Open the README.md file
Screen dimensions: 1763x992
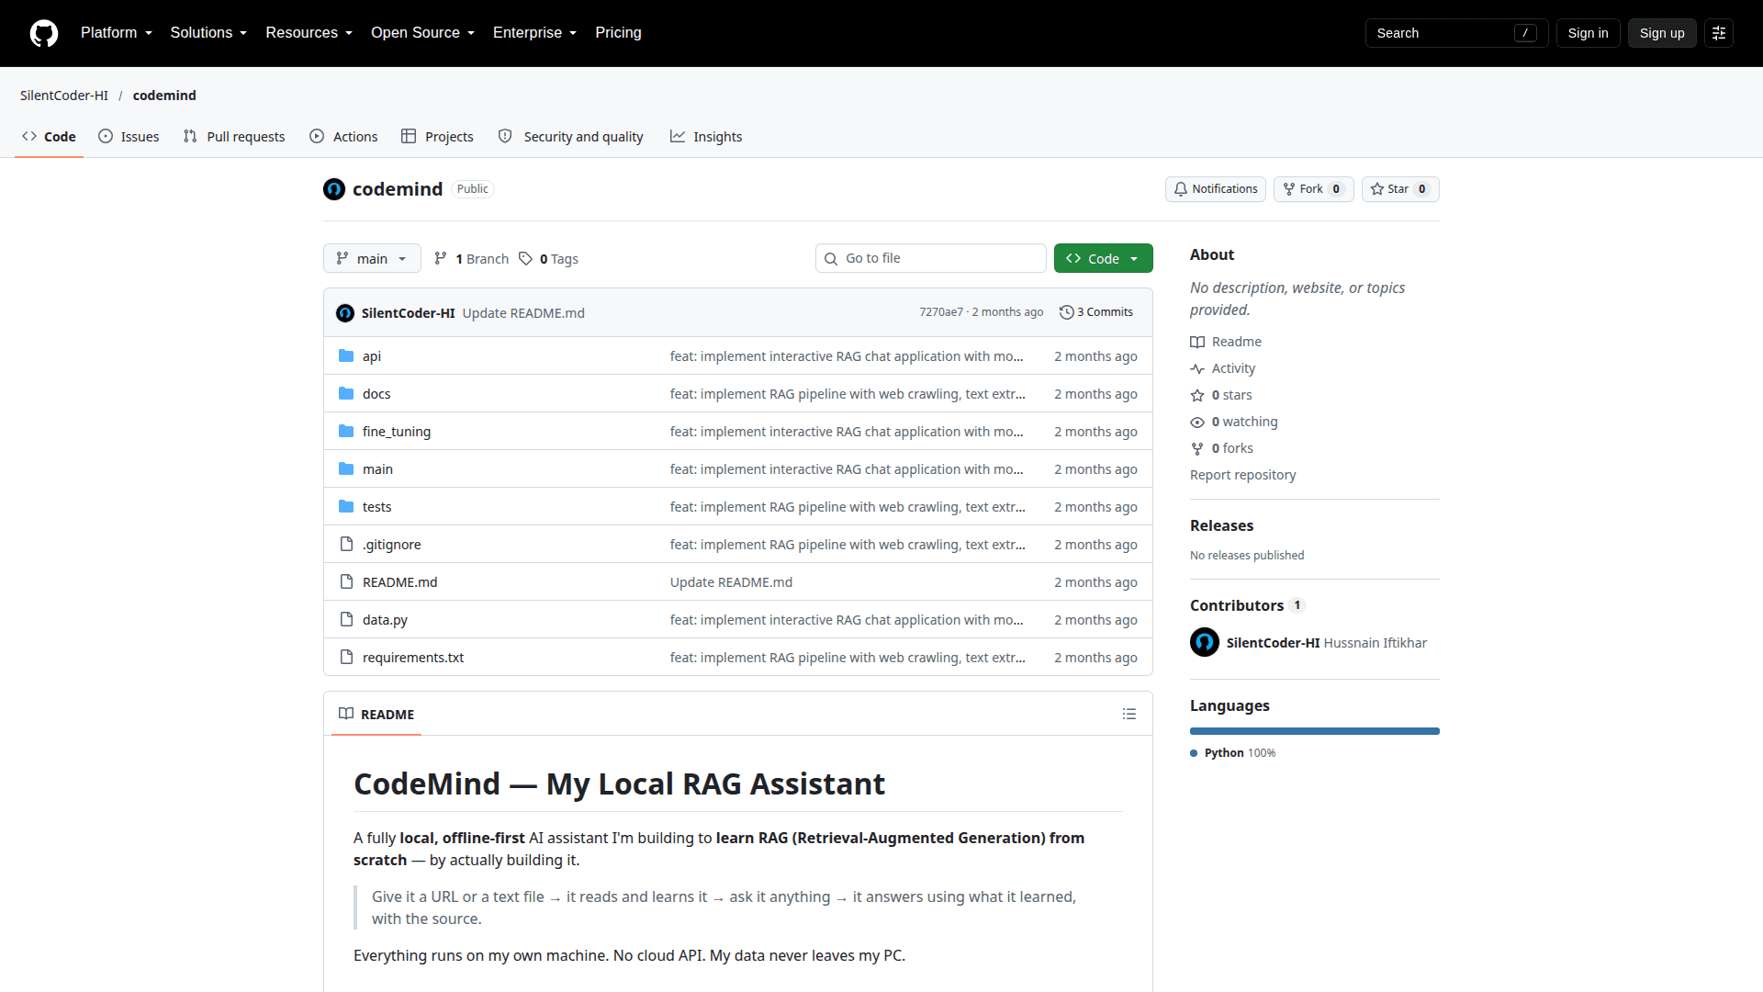click(399, 582)
